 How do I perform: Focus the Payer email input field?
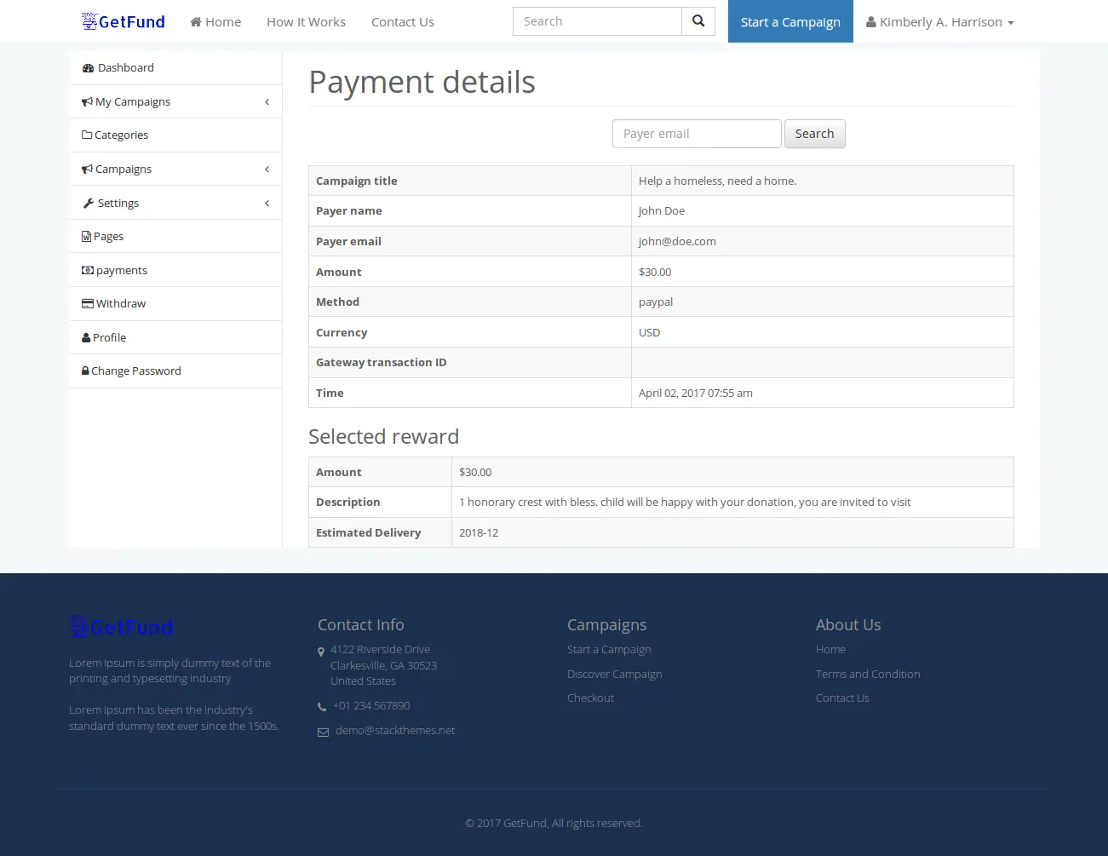click(x=697, y=134)
